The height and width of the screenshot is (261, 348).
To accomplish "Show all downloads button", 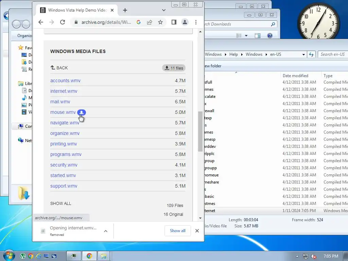I will point(177,231).
